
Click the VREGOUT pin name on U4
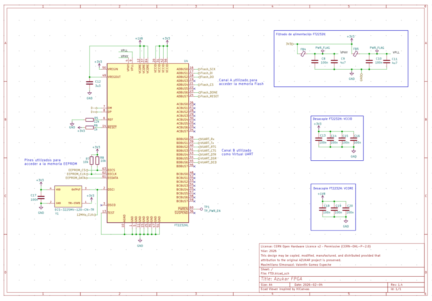[x=114, y=77]
